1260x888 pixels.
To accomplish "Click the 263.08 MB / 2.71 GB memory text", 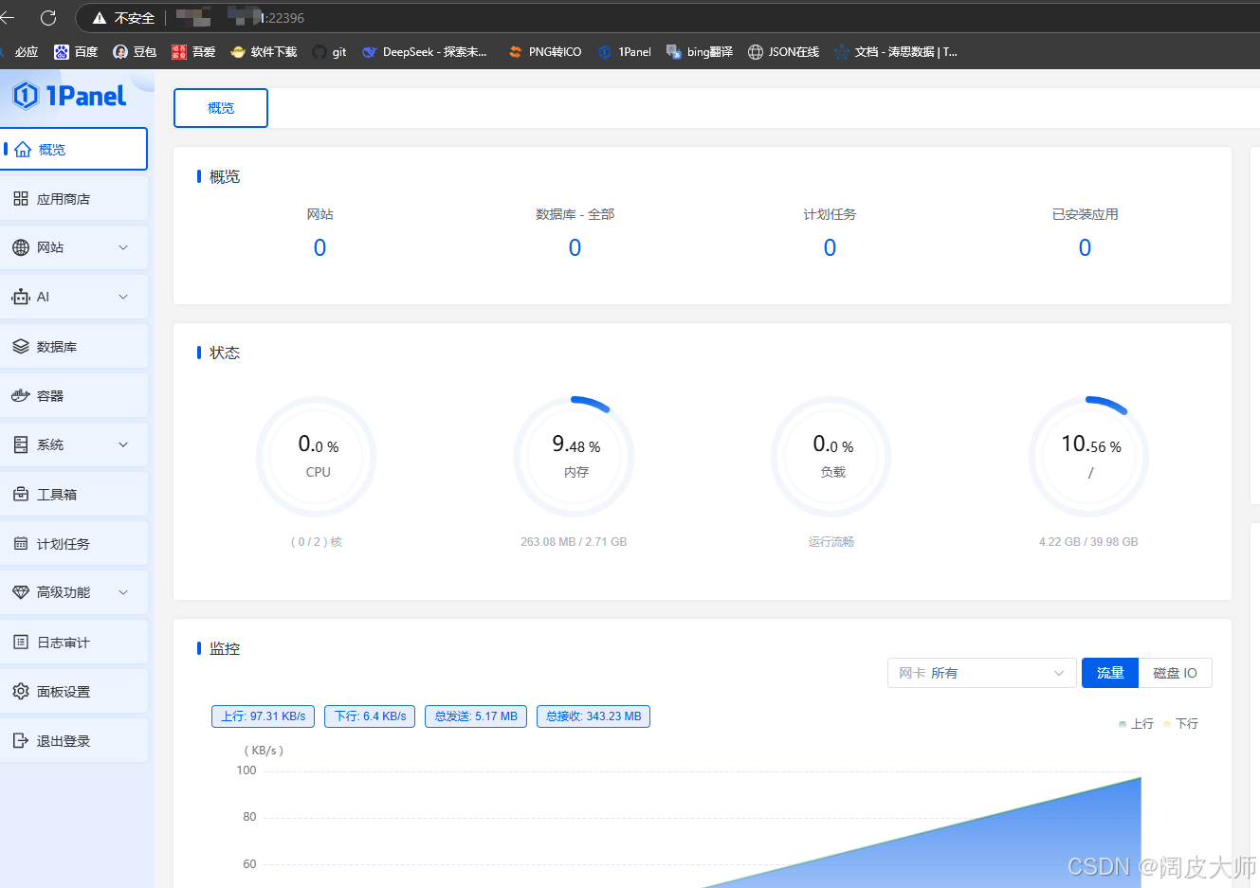I will coord(574,542).
